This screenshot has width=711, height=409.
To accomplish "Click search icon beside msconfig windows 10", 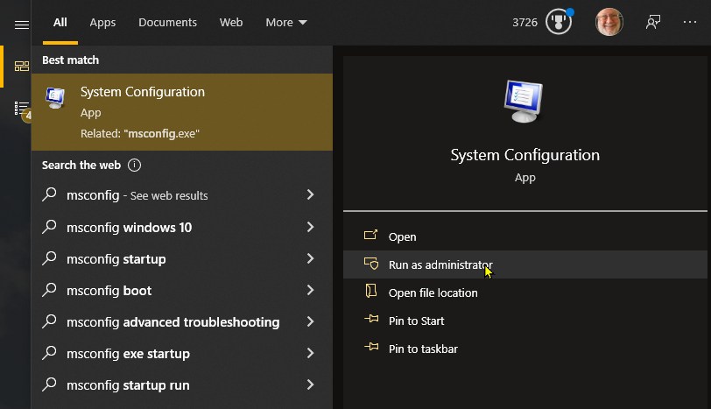I will [x=49, y=226].
